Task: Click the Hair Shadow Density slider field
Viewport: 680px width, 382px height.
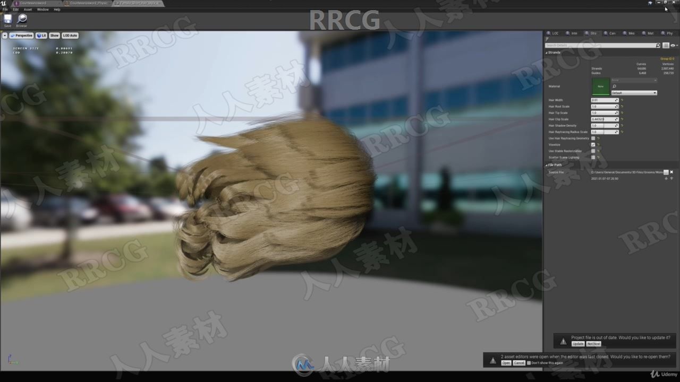Action: pyautogui.click(x=605, y=126)
